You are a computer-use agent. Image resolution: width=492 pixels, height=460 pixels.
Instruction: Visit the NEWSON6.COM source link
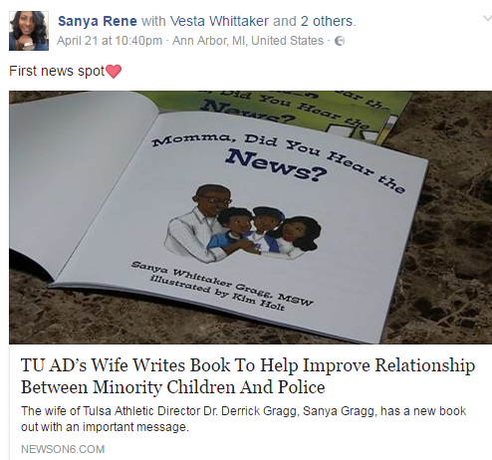click(x=63, y=449)
